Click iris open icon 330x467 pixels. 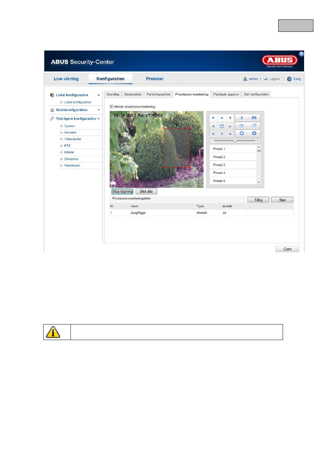coord(254,134)
